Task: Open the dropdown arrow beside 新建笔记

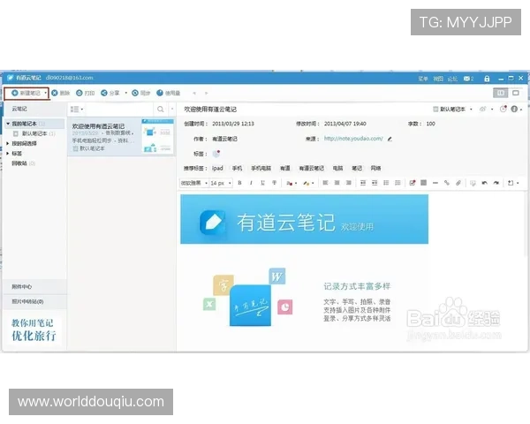Action: (45, 93)
